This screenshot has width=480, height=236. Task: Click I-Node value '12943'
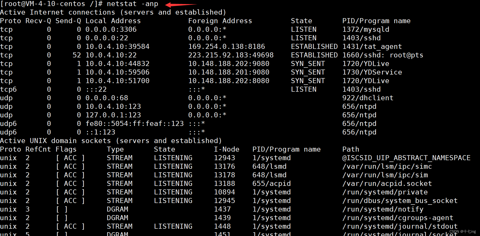pyautogui.click(x=225, y=158)
